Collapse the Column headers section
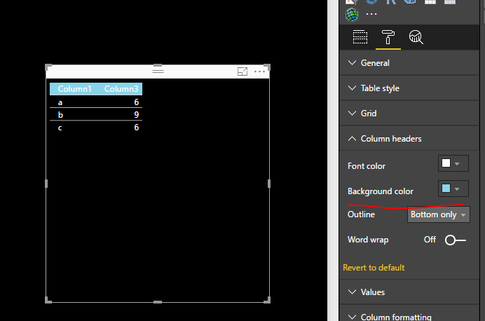The image size is (485, 321). [409, 139]
